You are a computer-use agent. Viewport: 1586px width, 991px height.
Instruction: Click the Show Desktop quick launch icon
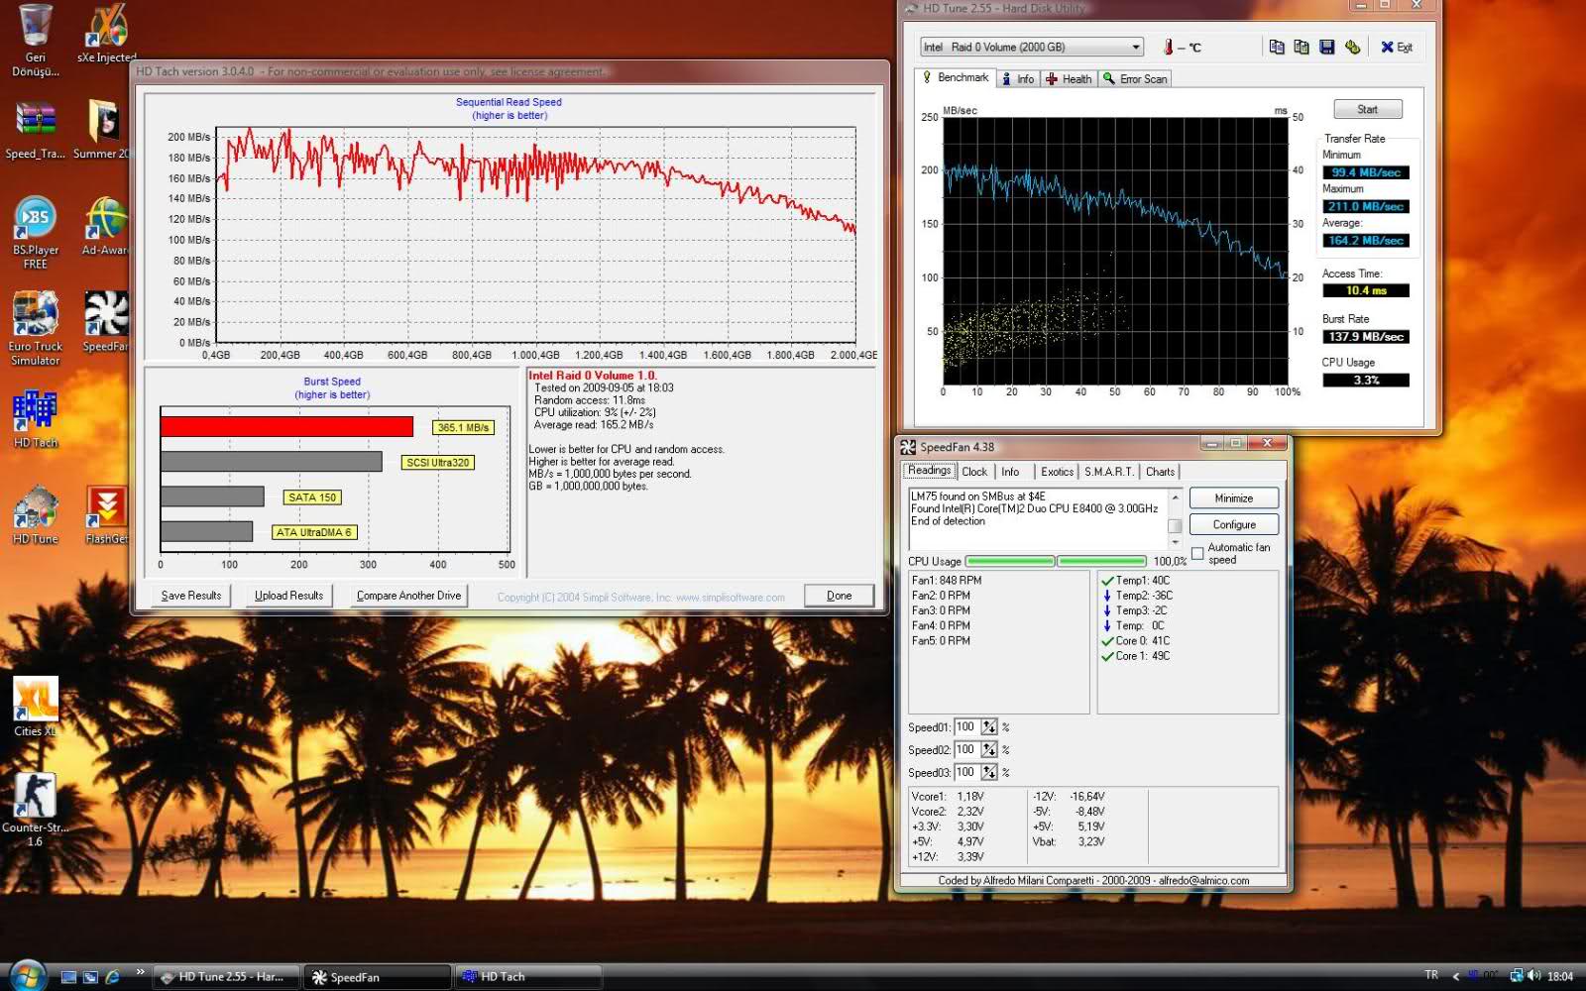pos(68,977)
